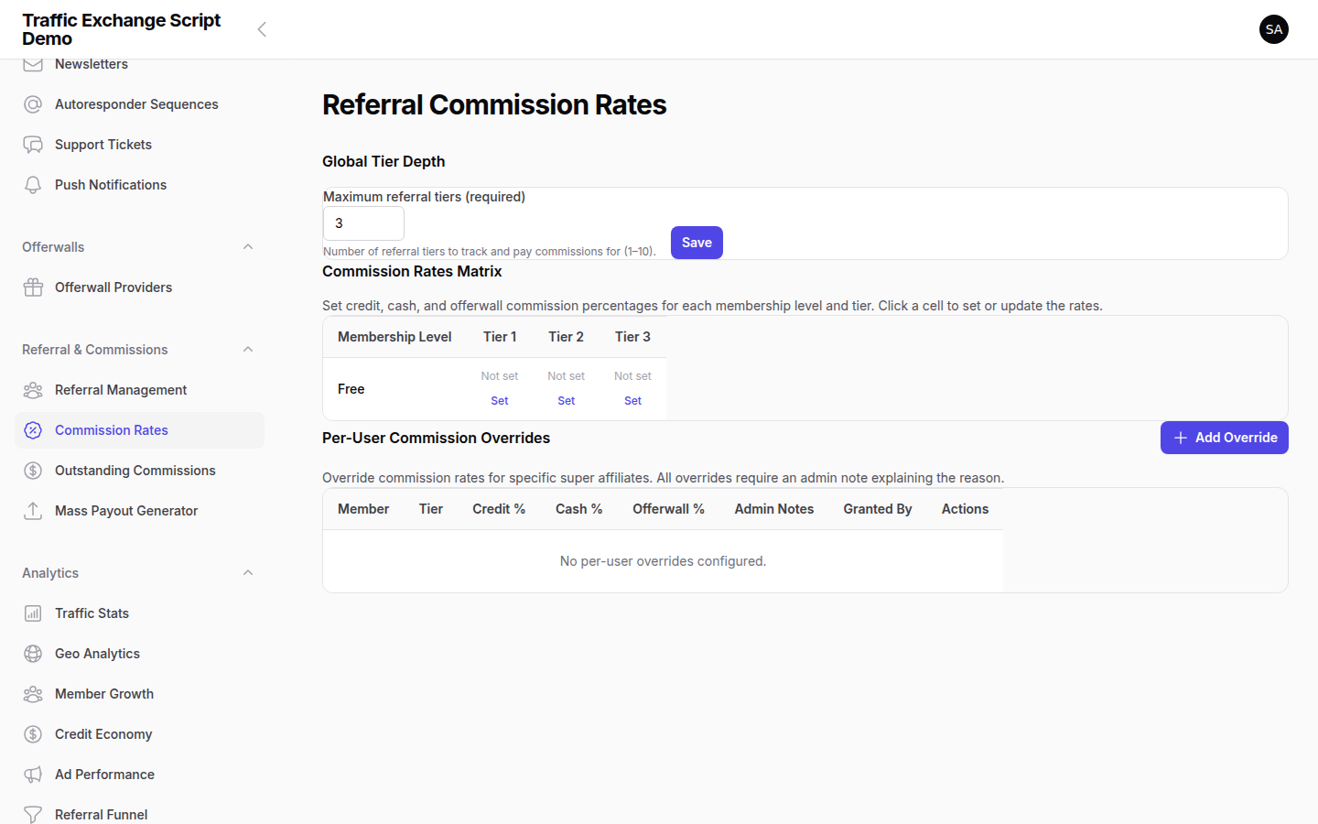
Task: Collapse the Analytics sidebar section
Action: click(247, 572)
